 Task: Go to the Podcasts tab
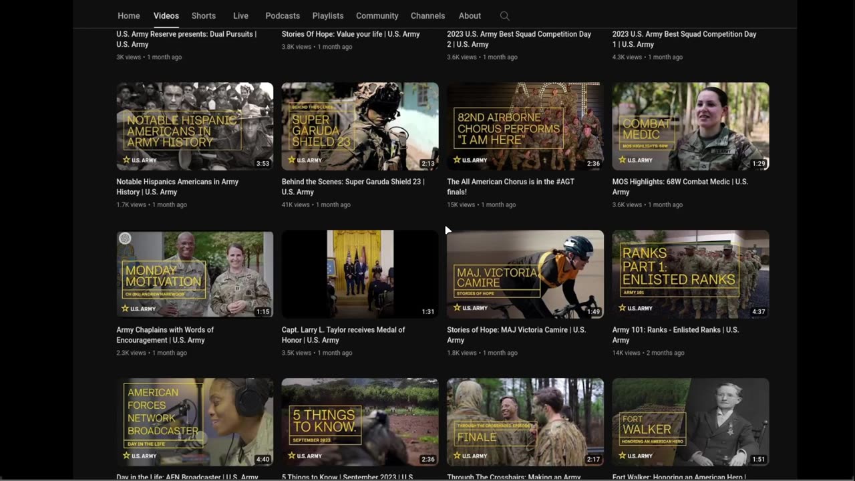point(283,16)
